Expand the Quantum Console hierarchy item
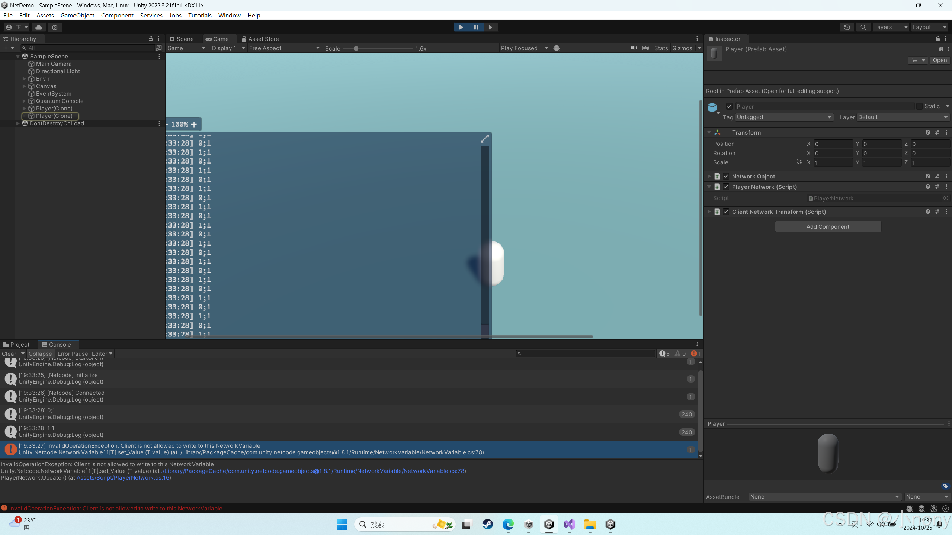This screenshot has height=535, width=952. click(x=24, y=101)
